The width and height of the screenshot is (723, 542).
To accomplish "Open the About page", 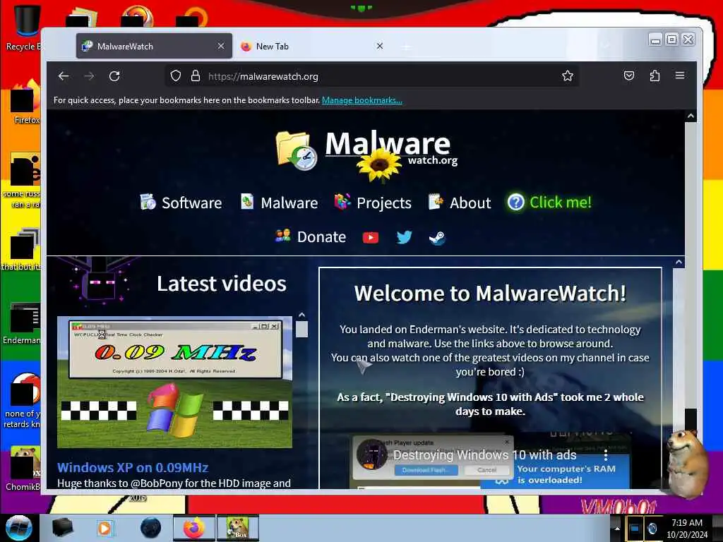I will coord(460,203).
